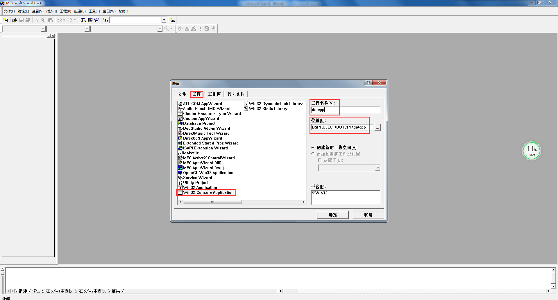
Task: Close the workspace pane with its X icon
Action: pyautogui.click(x=53, y=36)
